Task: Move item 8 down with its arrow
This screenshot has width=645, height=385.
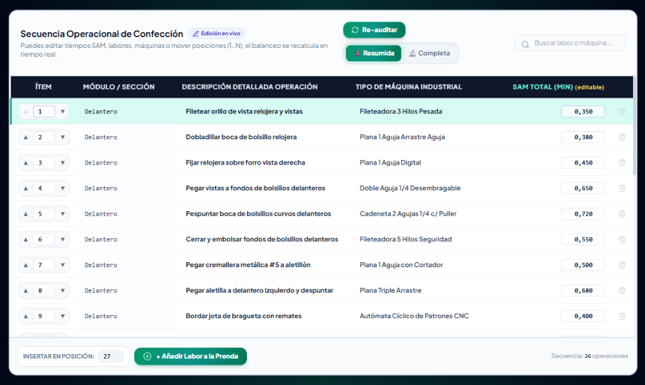Action: tap(62, 290)
